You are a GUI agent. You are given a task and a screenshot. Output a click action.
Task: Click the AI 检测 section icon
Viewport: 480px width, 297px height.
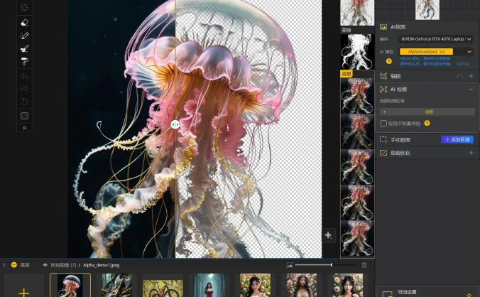(x=383, y=90)
